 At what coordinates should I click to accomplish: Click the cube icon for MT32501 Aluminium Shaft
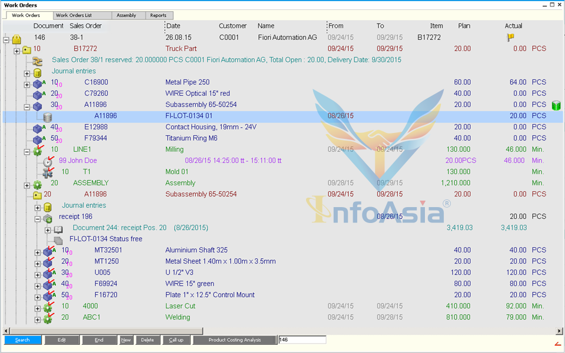pyautogui.click(x=48, y=252)
